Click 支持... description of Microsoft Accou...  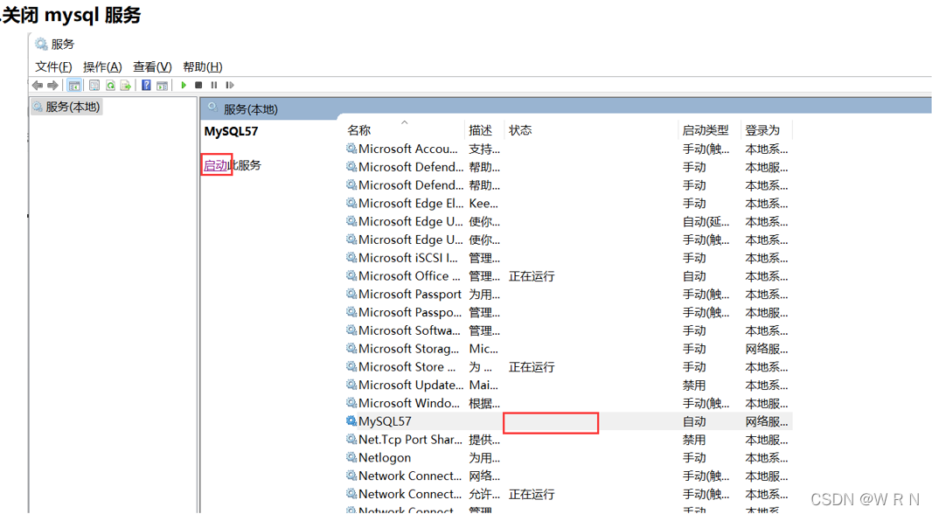(x=484, y=149)
